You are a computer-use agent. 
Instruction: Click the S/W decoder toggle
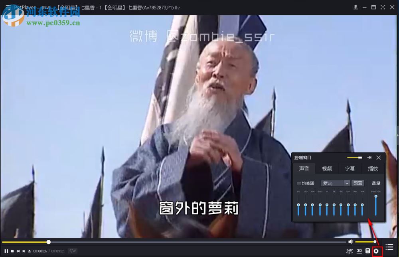click(72, 251)
